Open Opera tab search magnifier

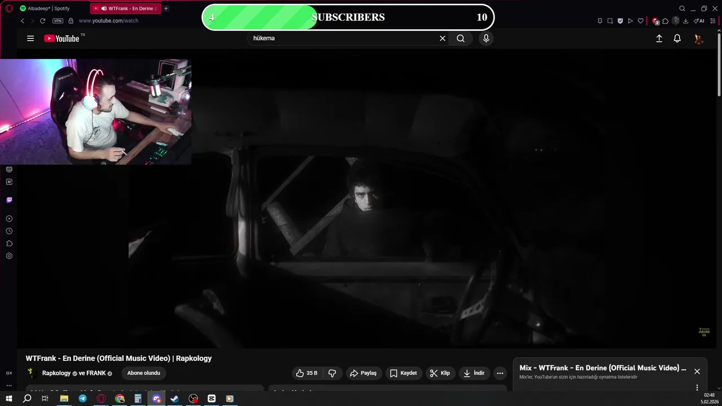click(682, 8)
